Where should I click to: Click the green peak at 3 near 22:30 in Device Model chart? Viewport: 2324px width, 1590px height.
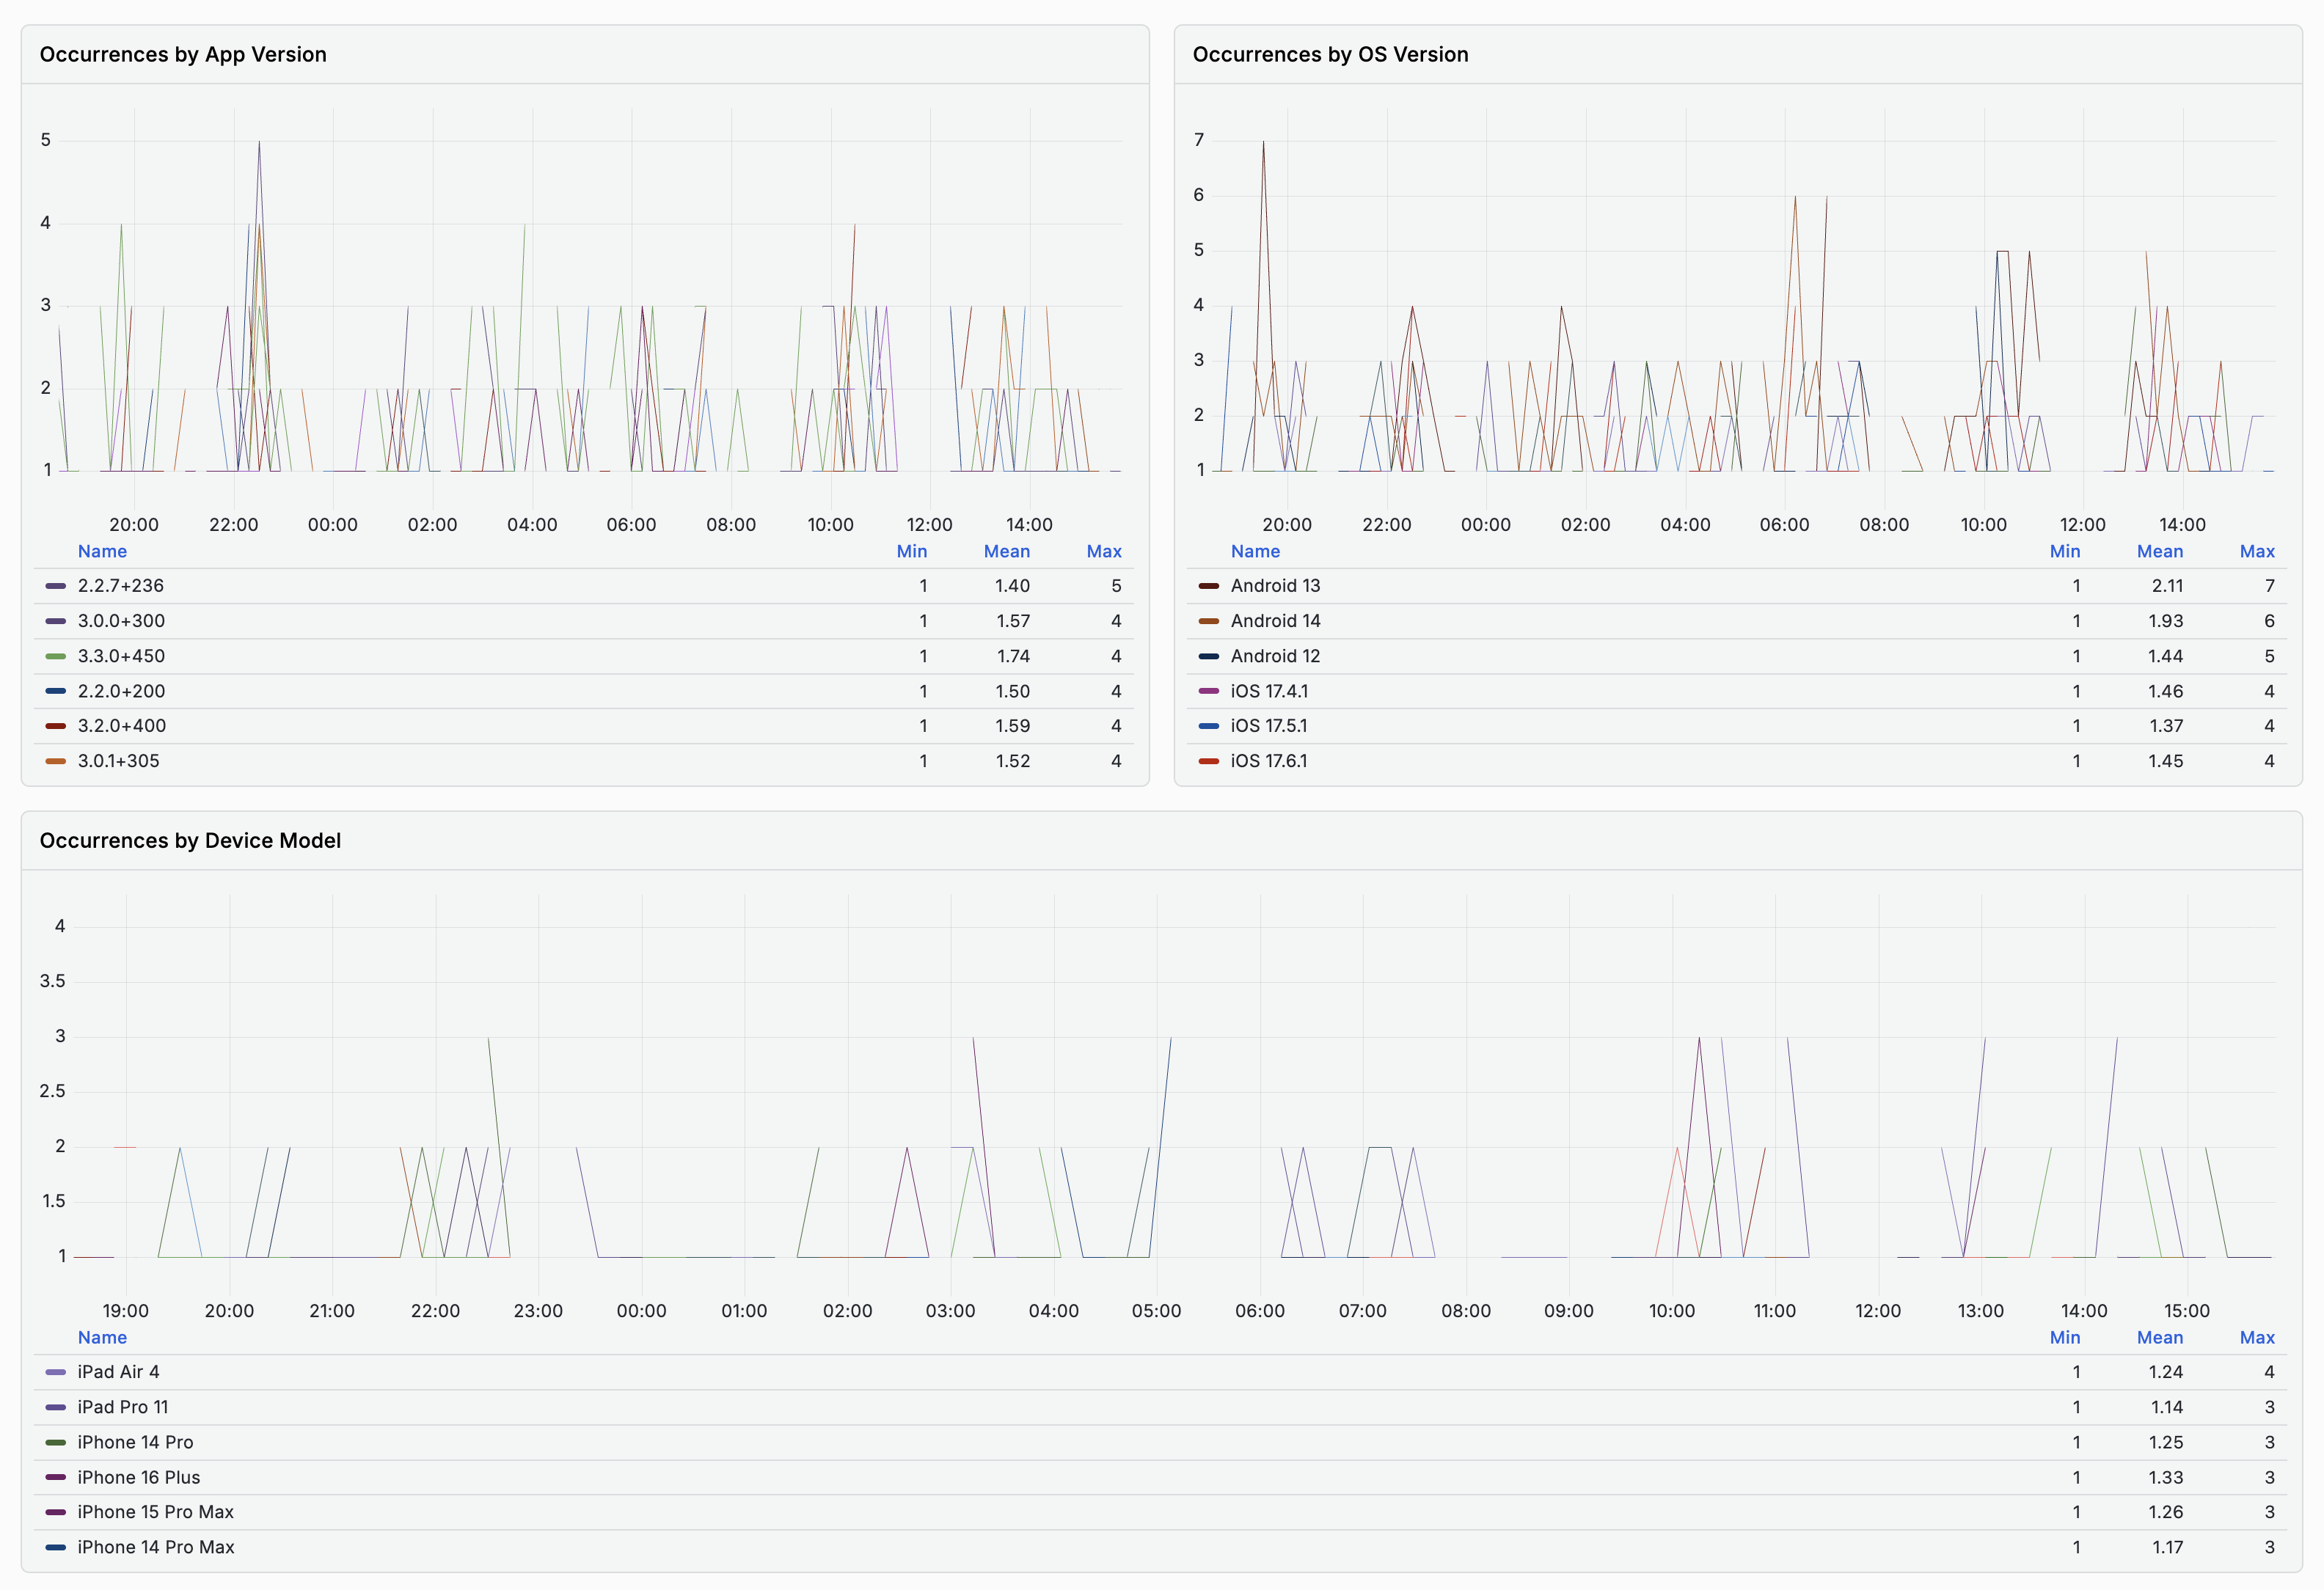click(x=488, y=1038)
